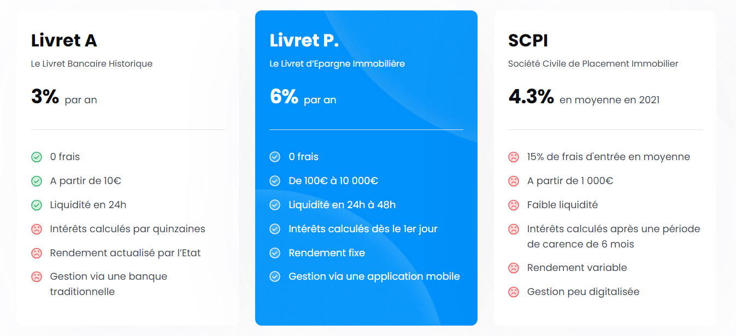Screen dimensions: 736x336
Task: Click white check icon beside "Rendement fixe"
Action: (x=275, y=254)
